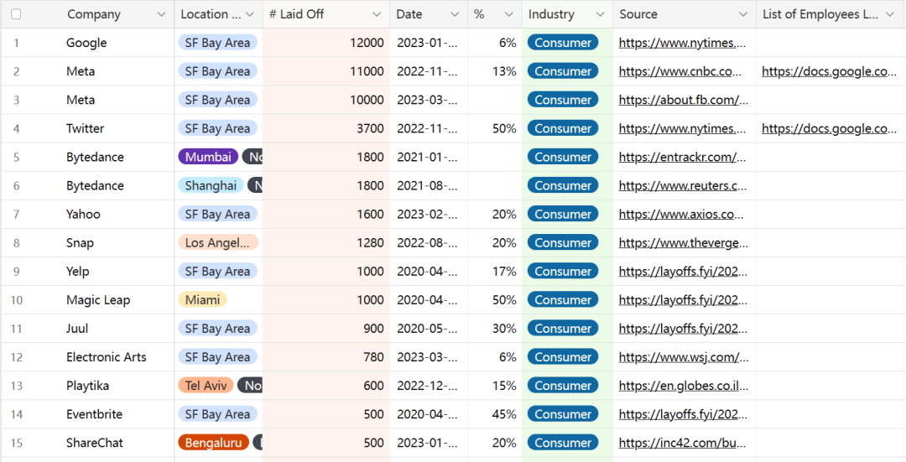Open # Laid Off column dropdown arrow
Screen dimensions: 906x462
click(x=377, y=14)
